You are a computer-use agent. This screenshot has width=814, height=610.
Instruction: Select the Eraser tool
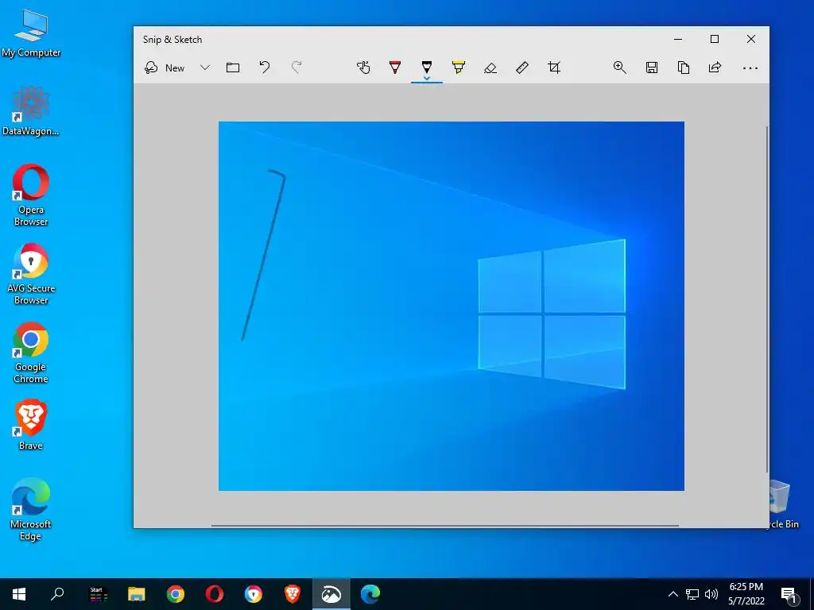pyautogui.click(x=490, y=68)
